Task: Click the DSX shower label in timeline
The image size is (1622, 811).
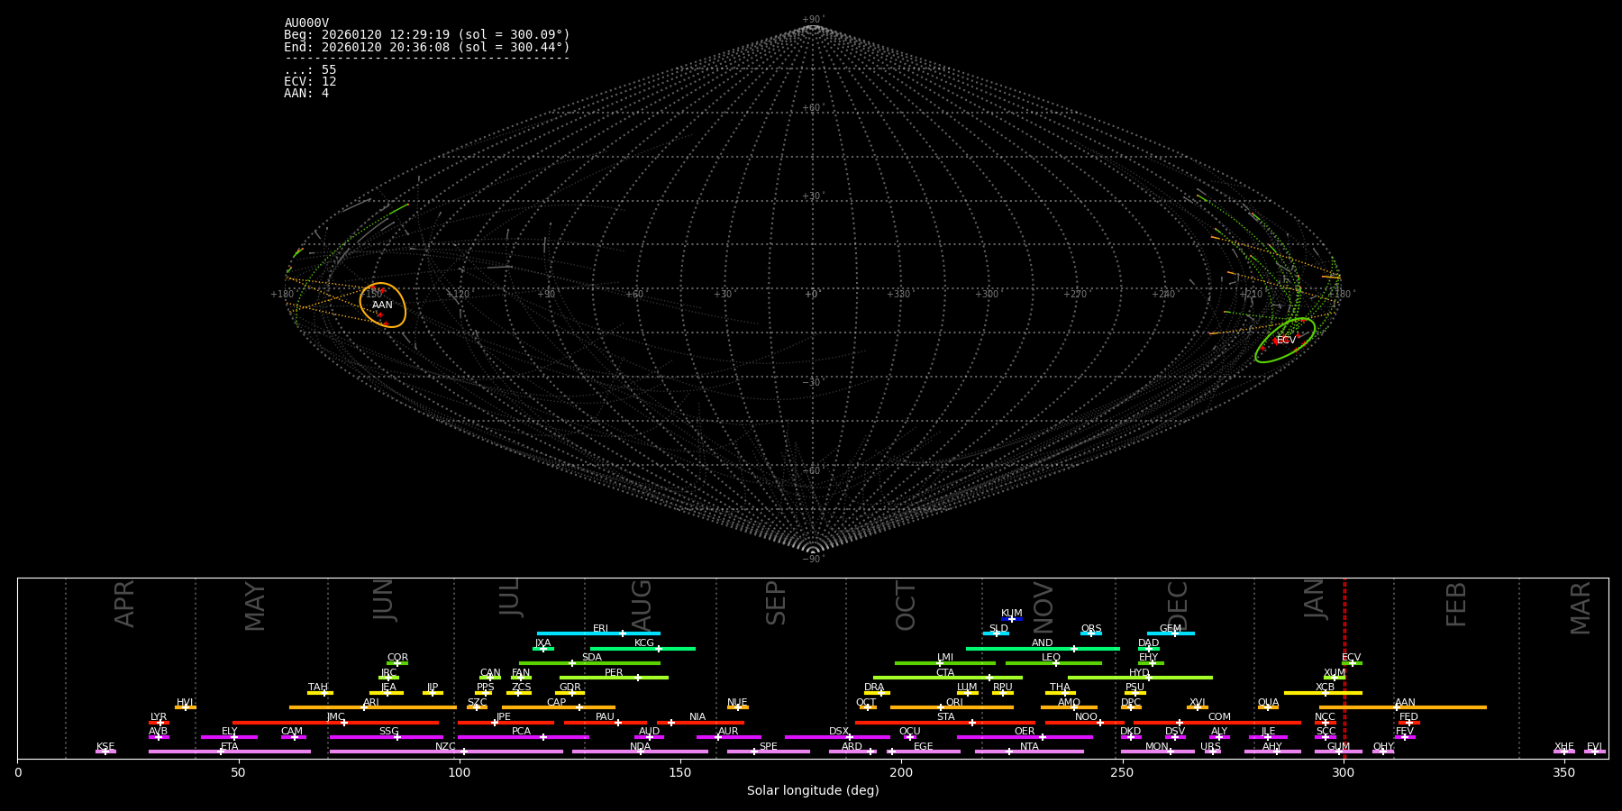Action: click(x=839, y=732)
